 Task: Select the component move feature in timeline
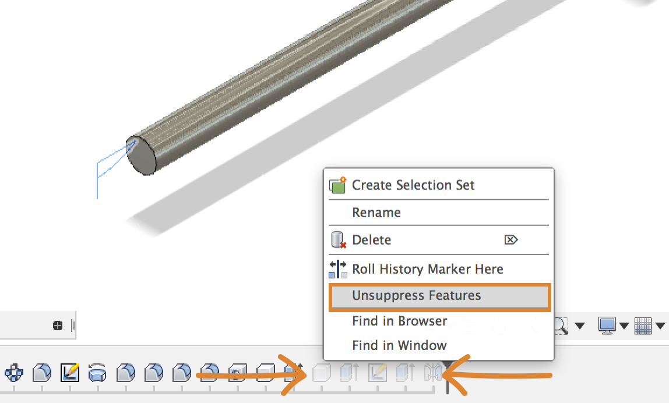pos(14,373)
